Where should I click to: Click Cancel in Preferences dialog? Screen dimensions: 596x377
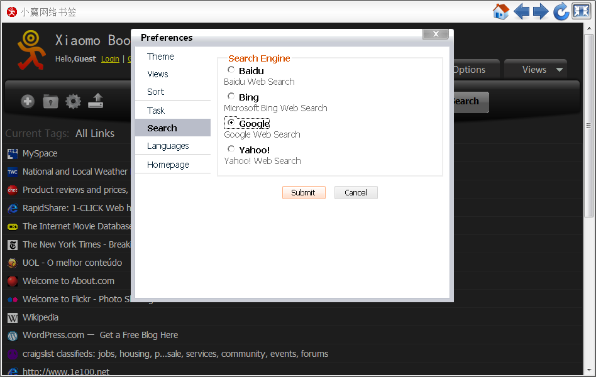coord(356,193)
